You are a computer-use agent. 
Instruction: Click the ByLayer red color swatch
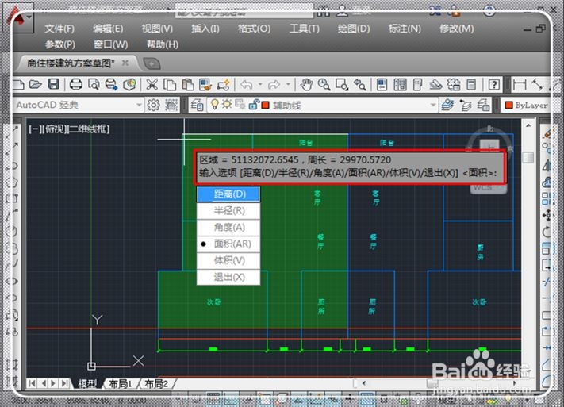tap(508, 105)
